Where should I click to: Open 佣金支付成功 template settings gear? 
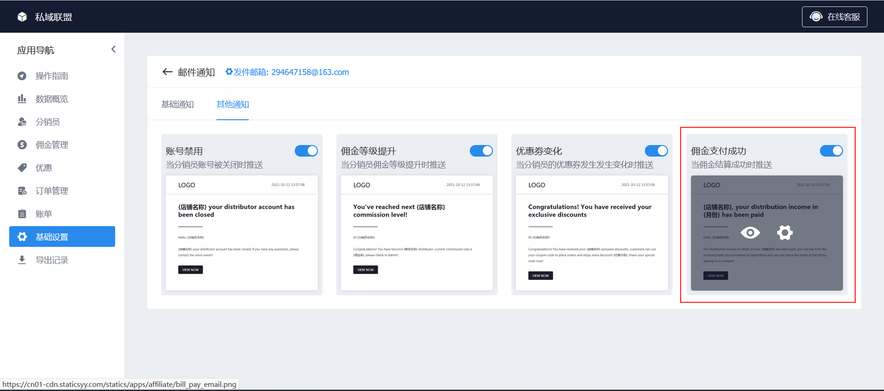785,233
